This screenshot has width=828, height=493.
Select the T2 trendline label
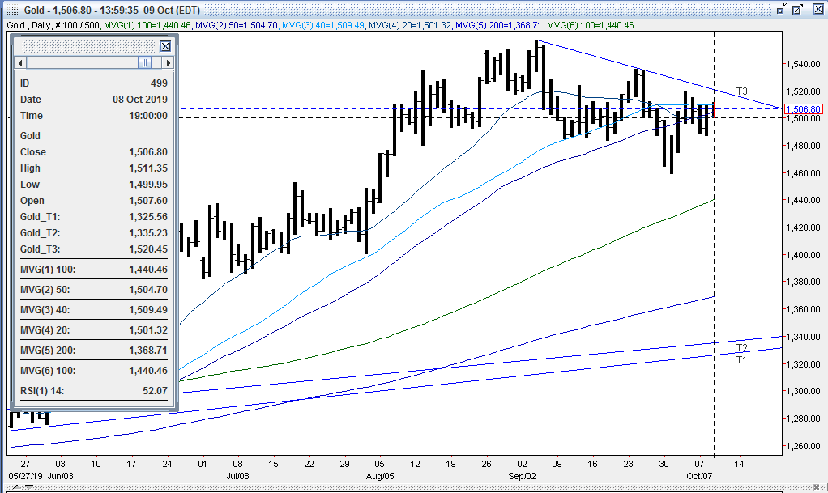point(742,348)
